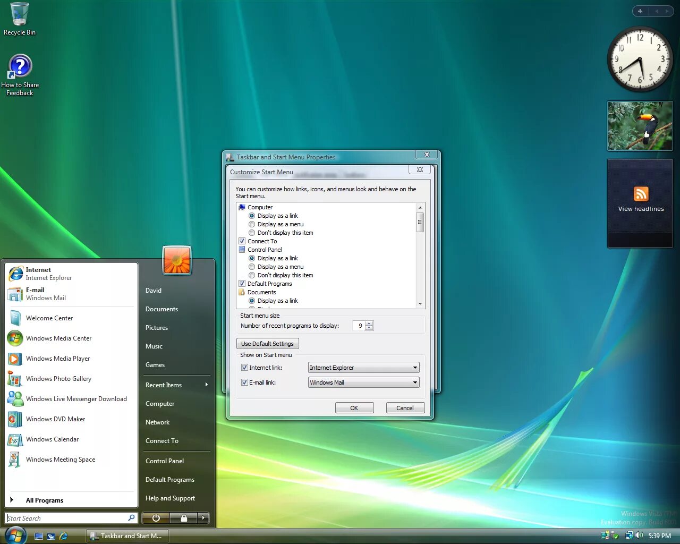Image resolution: width=680 pixels, height=544 pixels.
Task: Click the options list scrollbar thumb
Action: 420,222
